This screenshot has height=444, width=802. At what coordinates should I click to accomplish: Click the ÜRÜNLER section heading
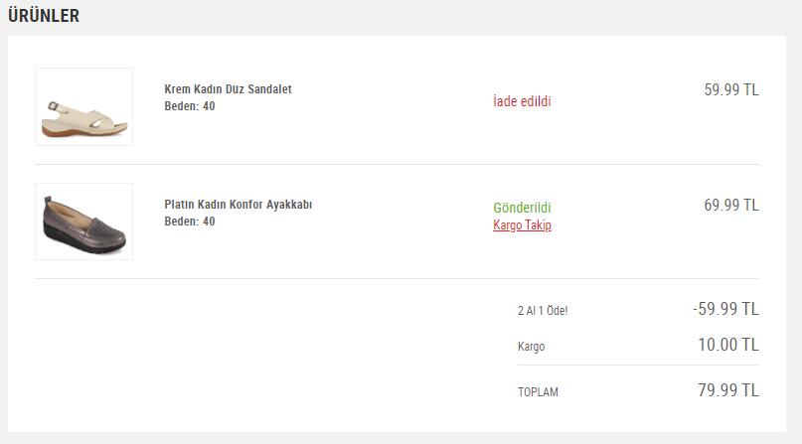click(44, 15)
